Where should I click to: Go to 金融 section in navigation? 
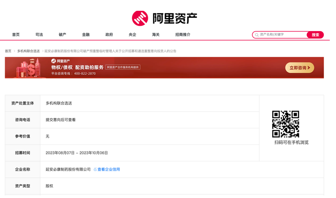coord(86,34)
